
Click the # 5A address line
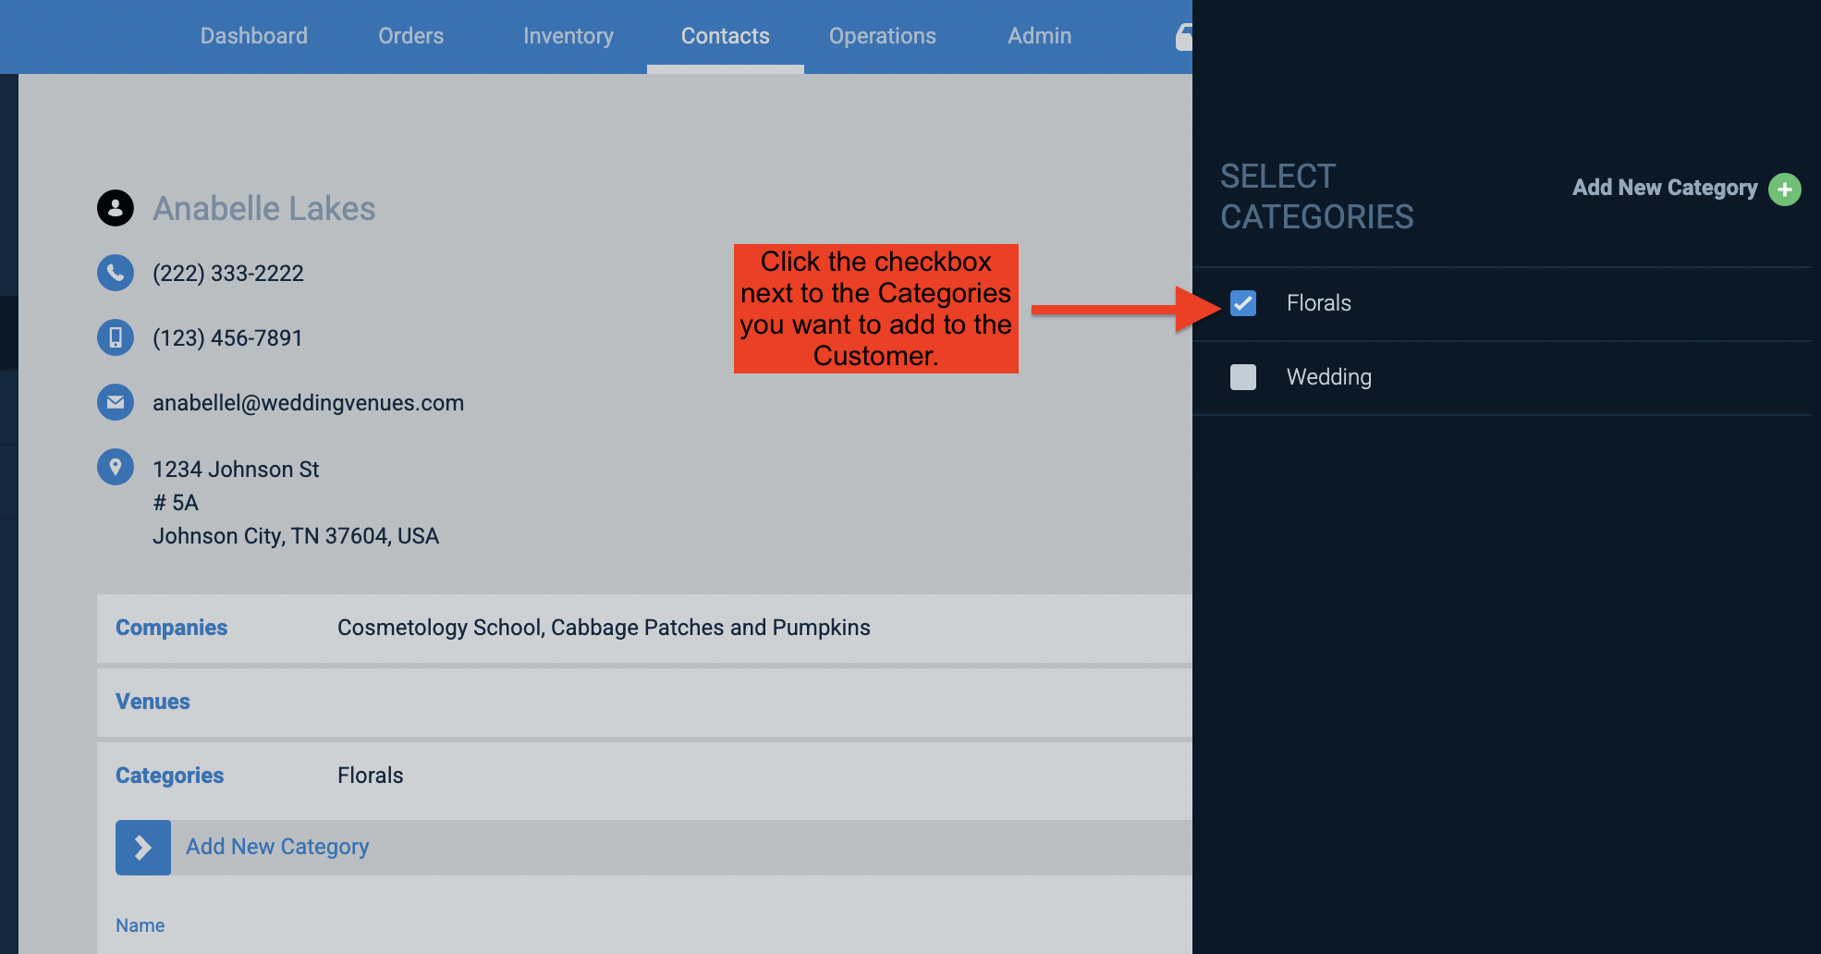[x=176, y=503]
